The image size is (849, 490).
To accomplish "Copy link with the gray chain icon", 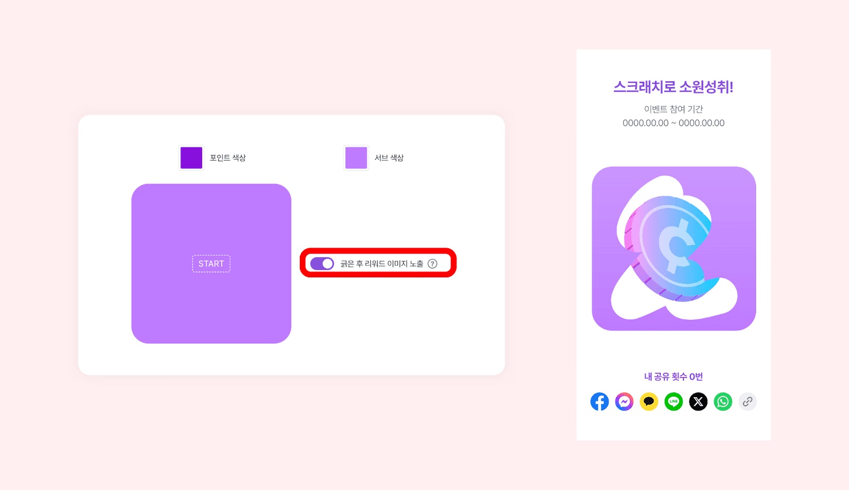I will [748, 401].
